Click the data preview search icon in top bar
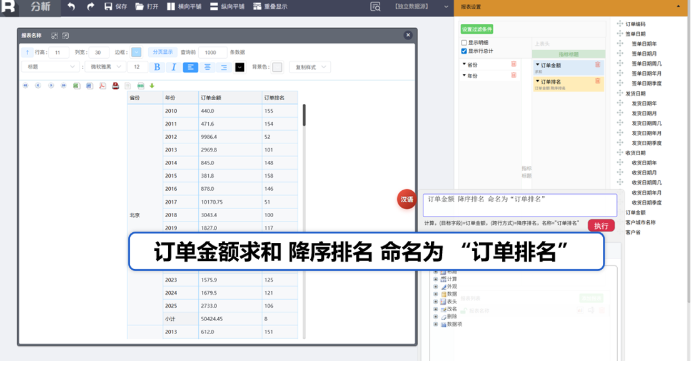Viewport: 691px width, 368px height. (375, 7)
